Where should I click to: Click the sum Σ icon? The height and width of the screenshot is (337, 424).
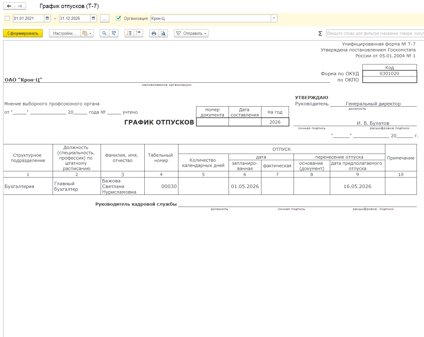[320, 33]
